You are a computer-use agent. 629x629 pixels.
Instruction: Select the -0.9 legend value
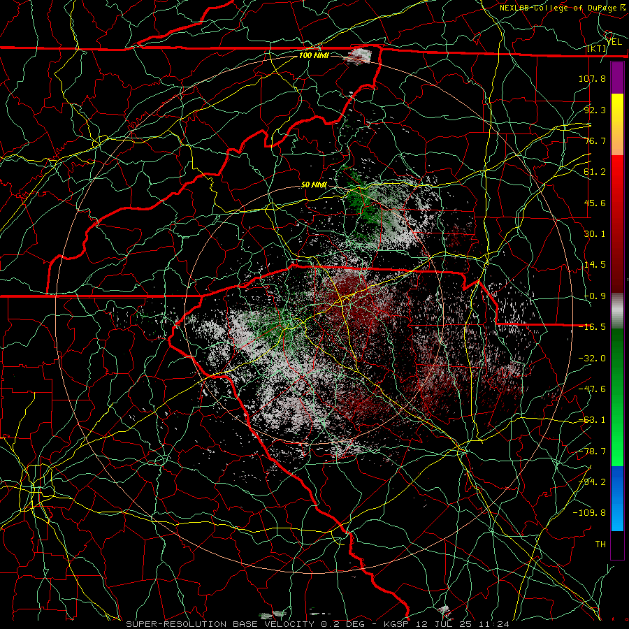[x=595, y=296]
